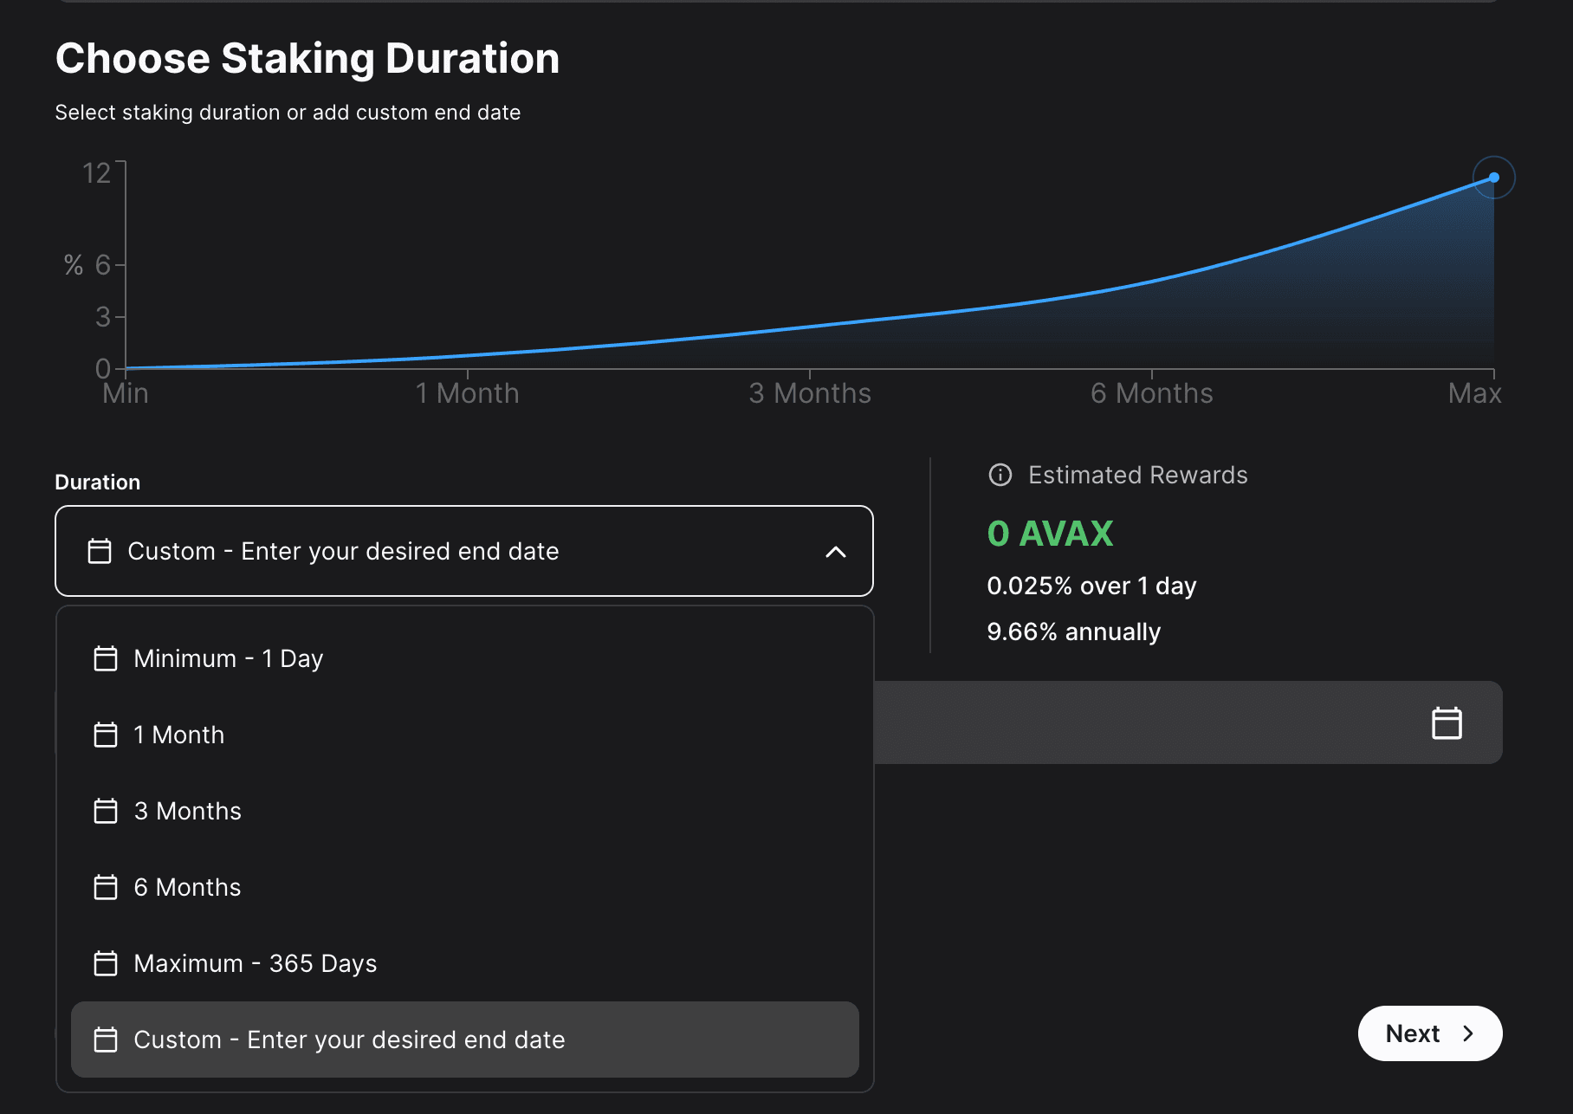The width and height of the screenshot is (1573, 1114).
Task: Choose Maximum - 365 Days option
Action: tap(256, 963)
